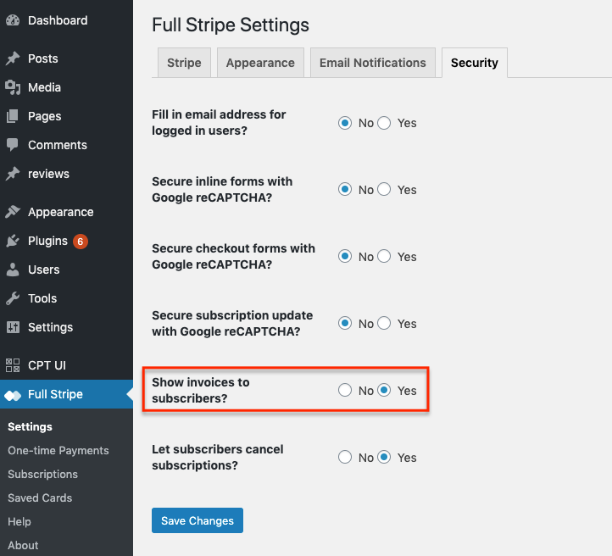This screenshot has height=556, width=612.
Task: Click the Full Stripe logo icon
Action: [x=13, y=395]
